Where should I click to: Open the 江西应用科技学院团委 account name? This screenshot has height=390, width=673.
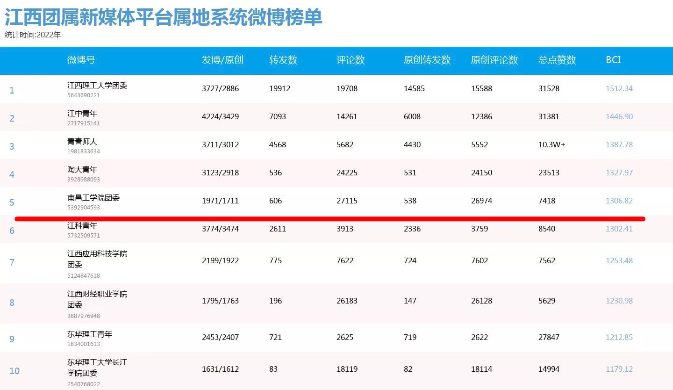97,259
